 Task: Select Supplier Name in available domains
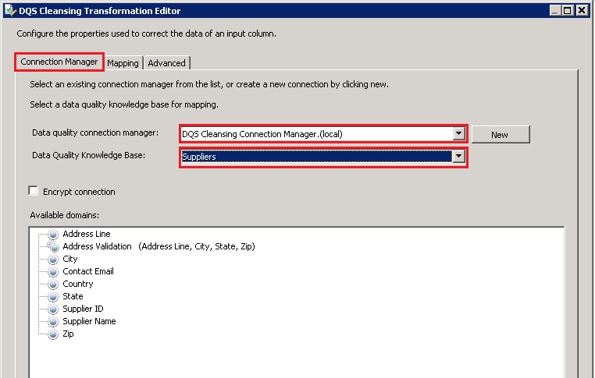(x=89, y=321)
